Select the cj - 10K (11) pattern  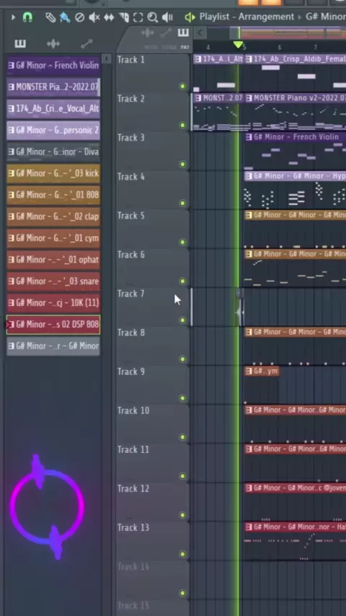(x=53, y=303)
